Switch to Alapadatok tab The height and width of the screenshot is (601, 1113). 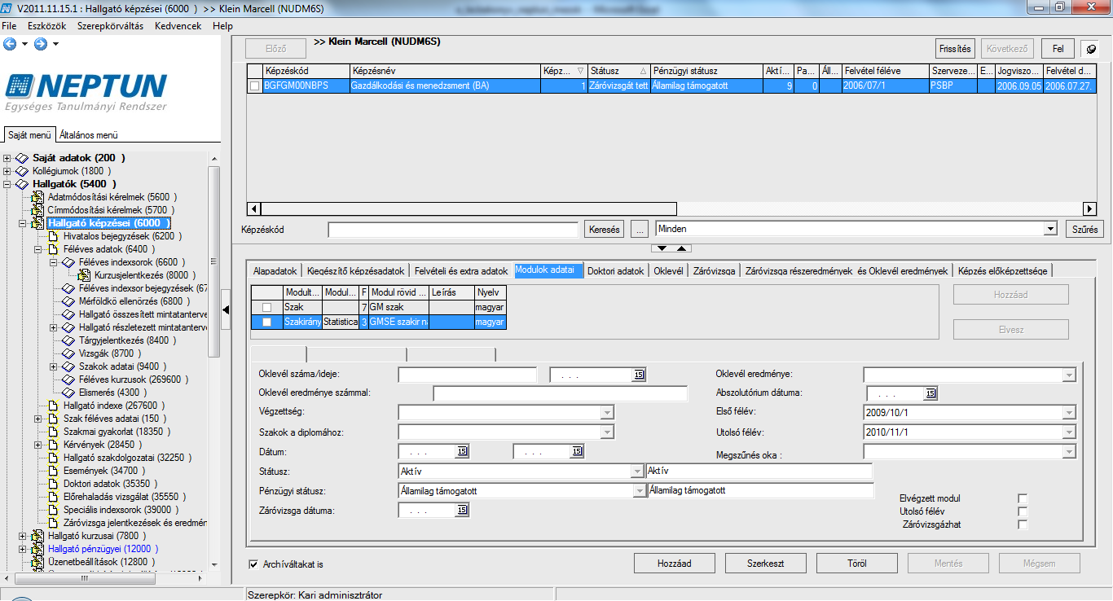click(x=275, y=270)
